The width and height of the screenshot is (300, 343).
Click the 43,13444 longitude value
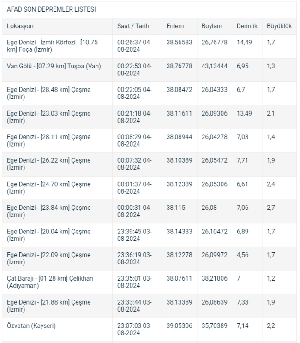[215, 66]
